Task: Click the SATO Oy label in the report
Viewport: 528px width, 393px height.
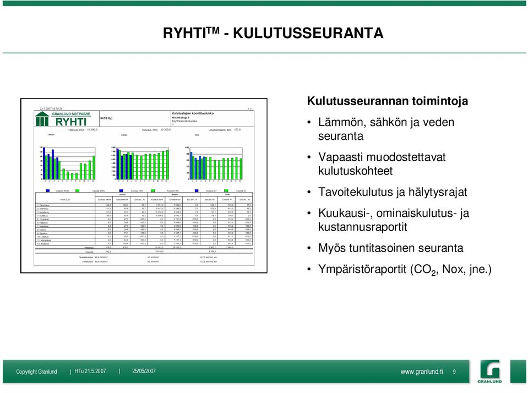Action: tap(106, 118)
